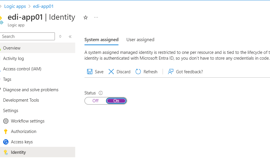270x159 pixels.
Task: Select Identity in the sidebar
Action: click(x=37, y=152)
